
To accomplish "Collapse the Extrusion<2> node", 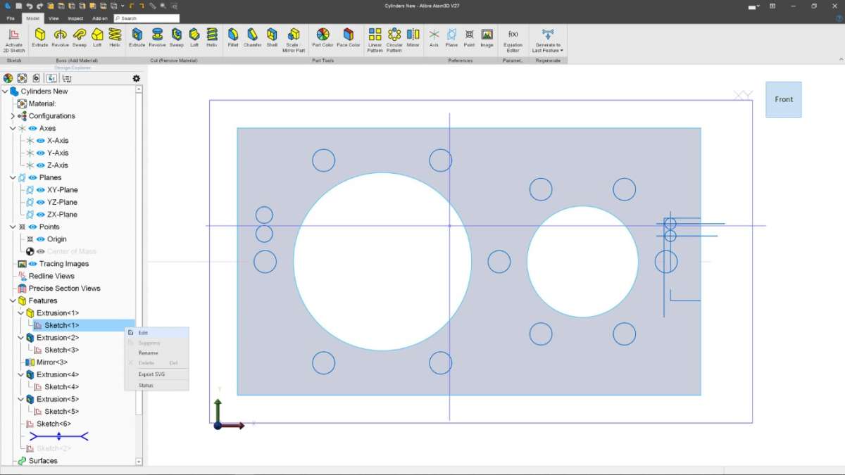I will coord(20,338).
